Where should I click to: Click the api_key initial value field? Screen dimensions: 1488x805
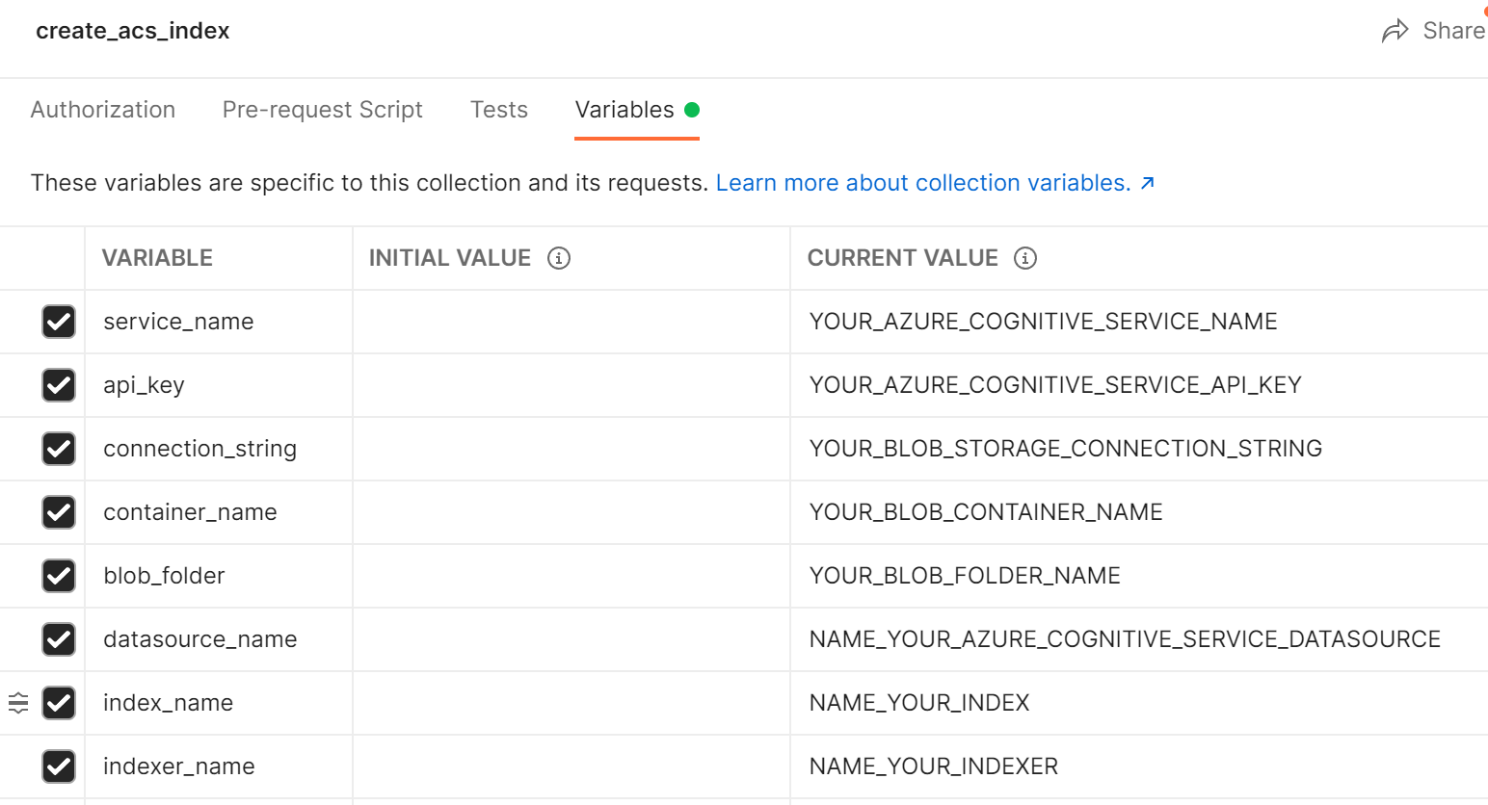[x=571, y=385]
